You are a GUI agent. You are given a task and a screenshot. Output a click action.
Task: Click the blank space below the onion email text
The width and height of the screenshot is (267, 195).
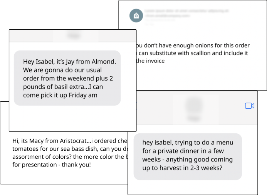201,77
